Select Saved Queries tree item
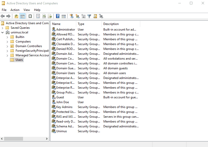 [17, 28]
